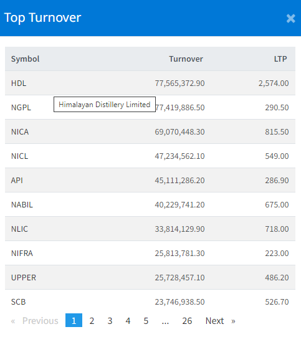
Task: Select NGPL turnover value 77,419,886.50
Action: coord(180,108)
